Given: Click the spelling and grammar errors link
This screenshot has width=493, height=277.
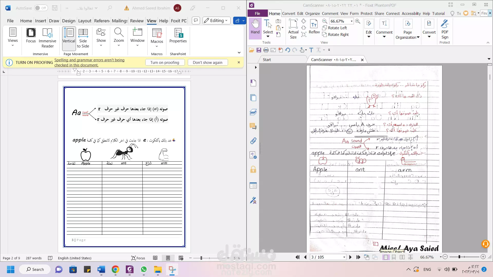Looking at the screenshot, I should point(89,62).
